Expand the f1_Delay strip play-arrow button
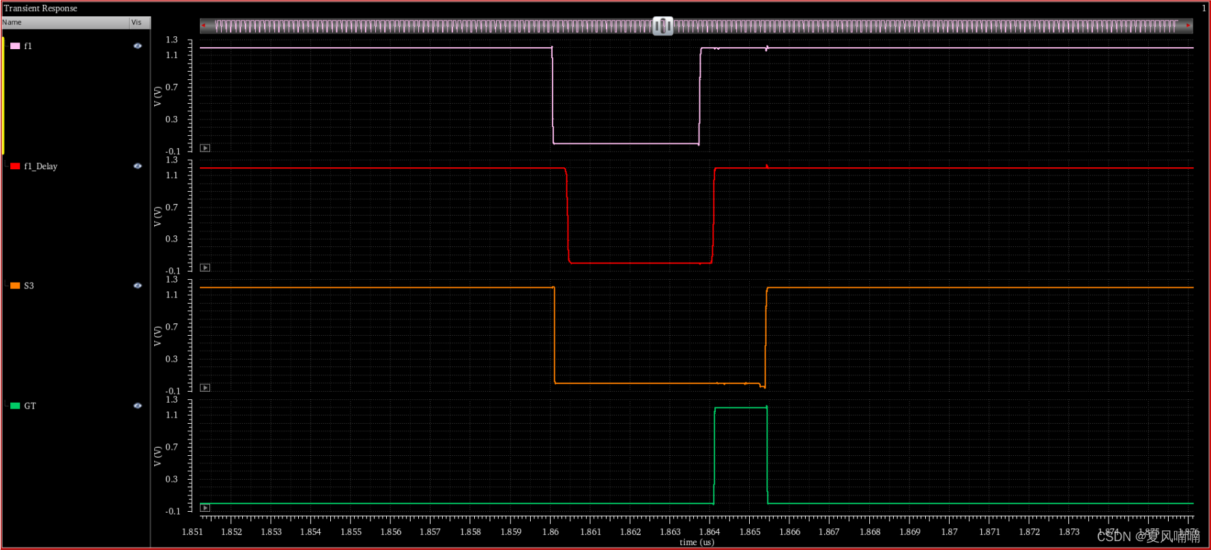 coord(205,267)
